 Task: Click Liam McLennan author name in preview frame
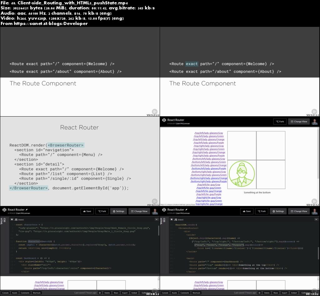click(x=182, y=123)
